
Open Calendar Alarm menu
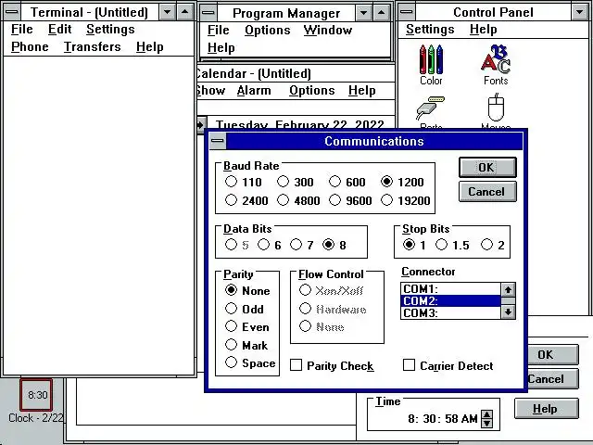coord(254,91)
